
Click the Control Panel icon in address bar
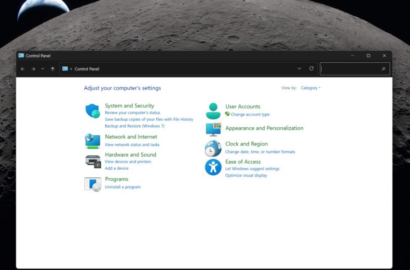[x=65, y=68]
